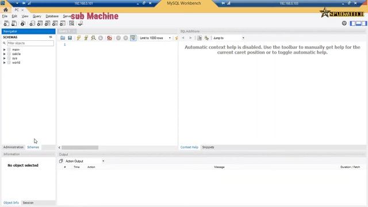
Task: Go back in SQL Additions help
Action: click(183, 38)
